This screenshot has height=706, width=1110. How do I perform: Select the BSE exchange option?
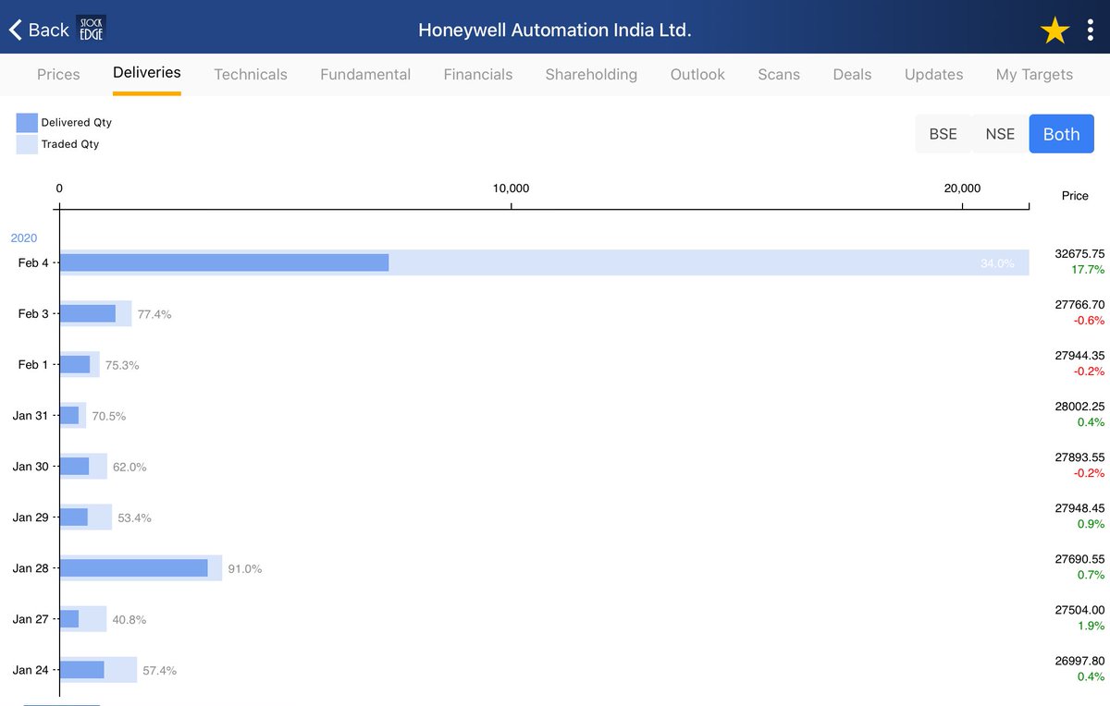point(943,134)
